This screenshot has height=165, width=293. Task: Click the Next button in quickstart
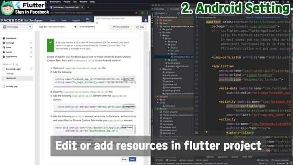[132, 159]
